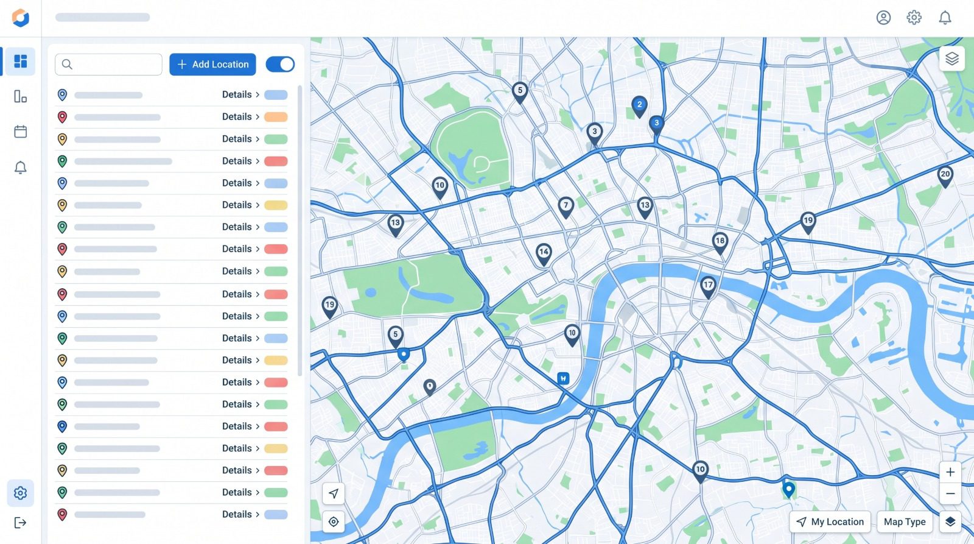Select map marker number 14
This screenshot has width=974, height=544.
(x=544, y=253)
